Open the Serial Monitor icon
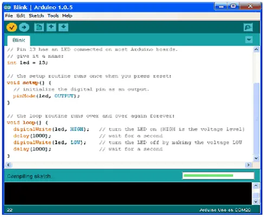 (x=248, y=28)
